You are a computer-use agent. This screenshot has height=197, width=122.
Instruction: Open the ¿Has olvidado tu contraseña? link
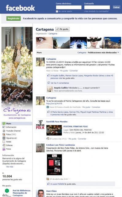[96, 11]
